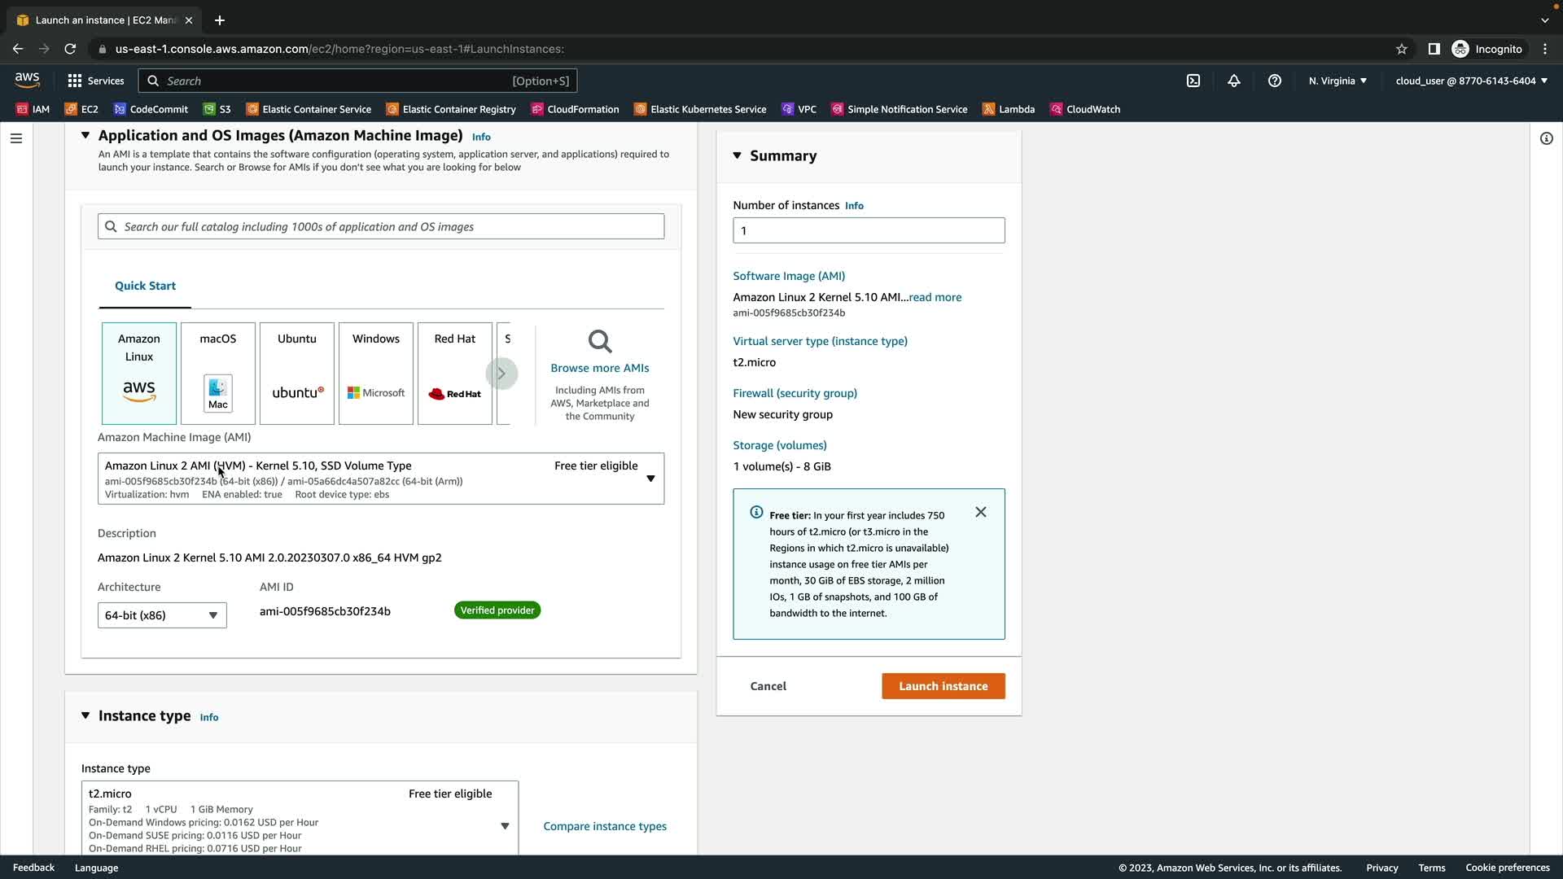Open the notifications bell icon

click(x=1234, y=81)
